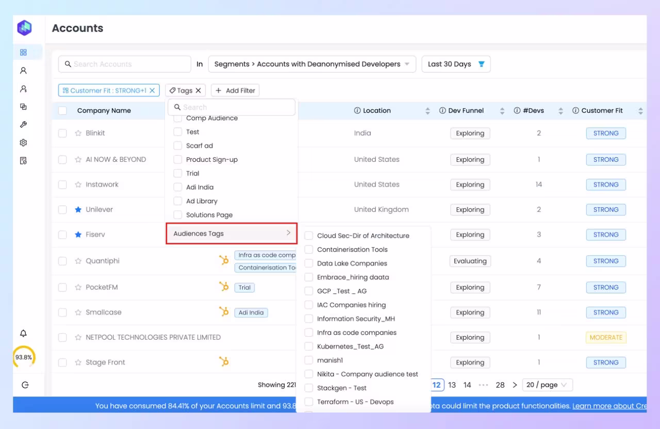660x429 pixels.
Task: Check Cloud Sec-Dir of Architecture audience tag
Action: click(x=309, y=236)
